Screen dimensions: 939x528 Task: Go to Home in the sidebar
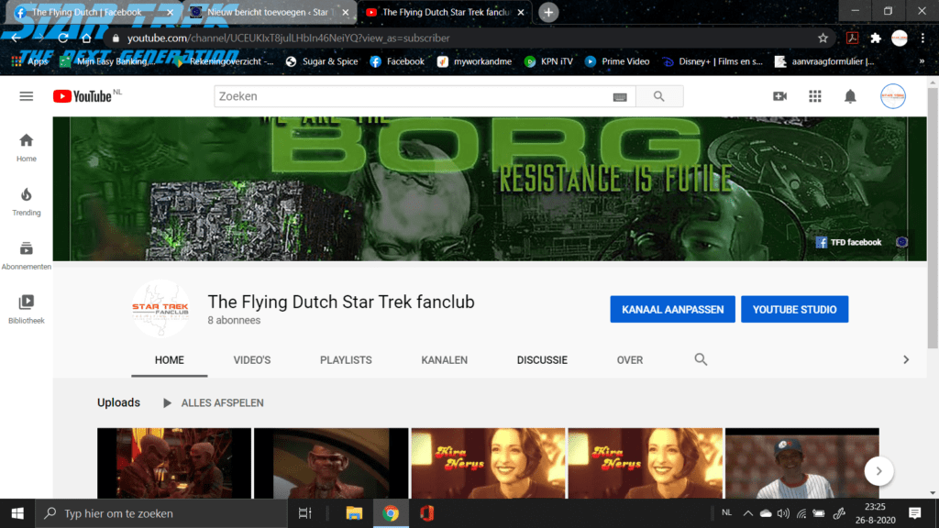pos(27,148)
